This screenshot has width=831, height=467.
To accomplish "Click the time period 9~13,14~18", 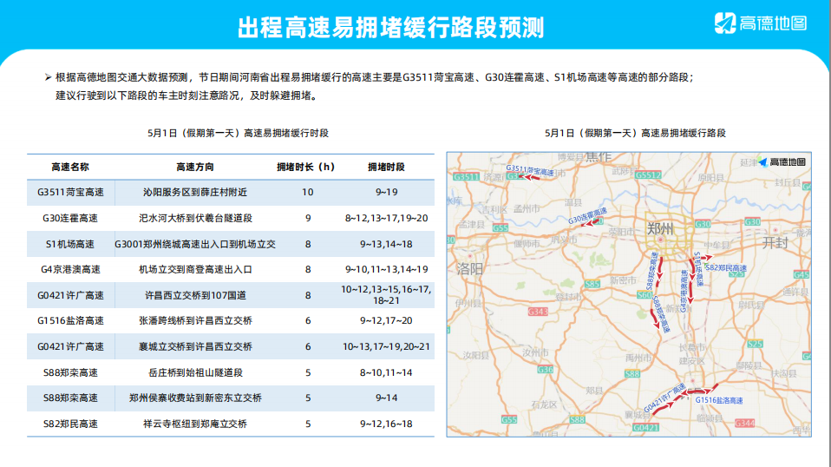I will click(x=386, y=244).
